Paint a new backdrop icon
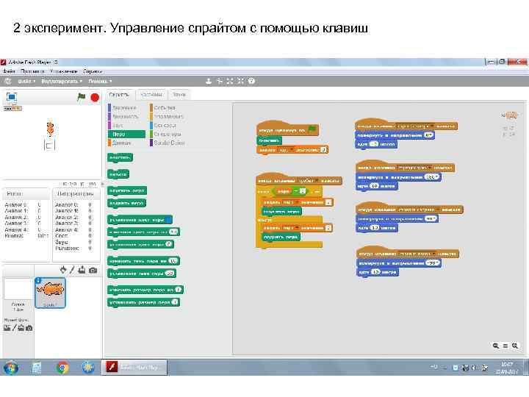Image resolution: width=529 pixels, height=397 pixels. pyautogui.click(x=14, y=327)
